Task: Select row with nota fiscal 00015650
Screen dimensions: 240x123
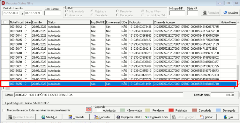Action: pyautogui.click(x=119, y=62)
